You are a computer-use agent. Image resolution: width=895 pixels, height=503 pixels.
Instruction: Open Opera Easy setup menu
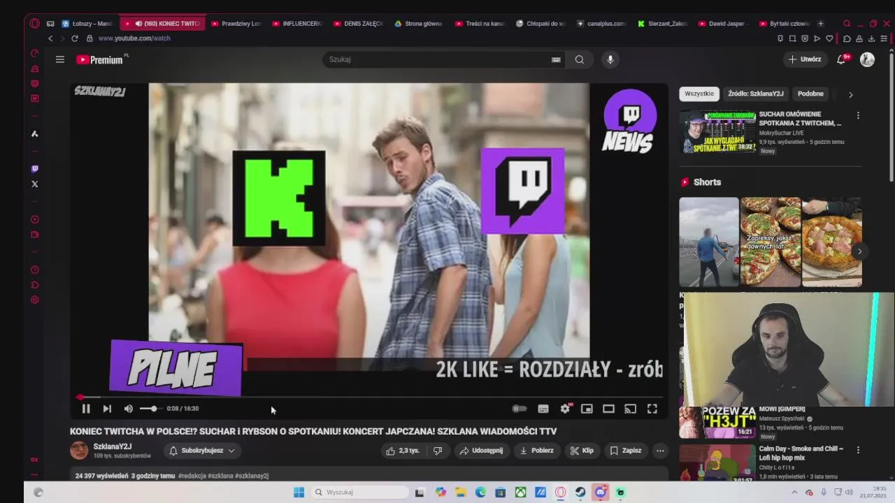click(885, 38)
